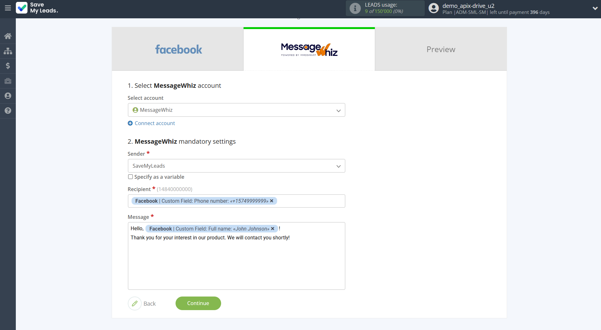Screen dimensions: 601x330
Task: Remove the Phone number field from Recipient
Action: 271,201
